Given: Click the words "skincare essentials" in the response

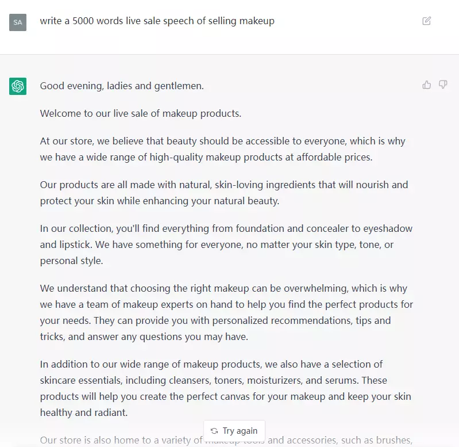Looking at the screenshot, I should tap(79, 380).
